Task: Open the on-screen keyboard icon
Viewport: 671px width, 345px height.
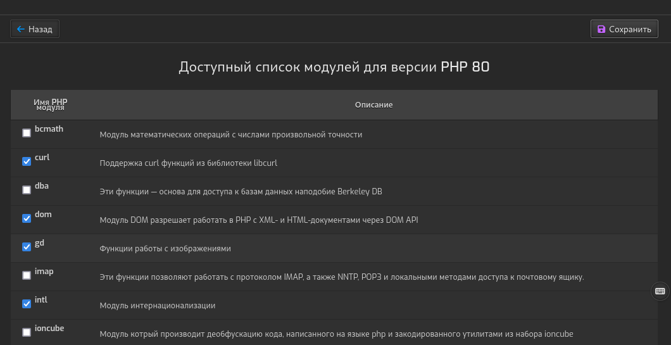Action: (660, 291)
